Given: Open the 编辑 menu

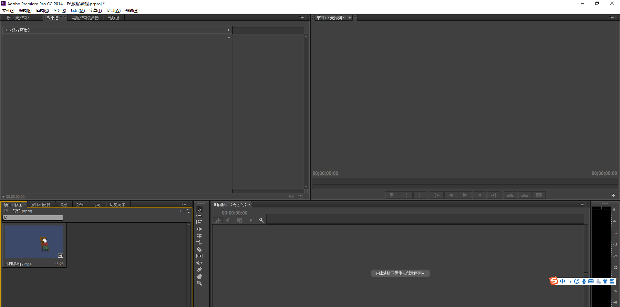Looking at the screenshot, I should [25, 11].
